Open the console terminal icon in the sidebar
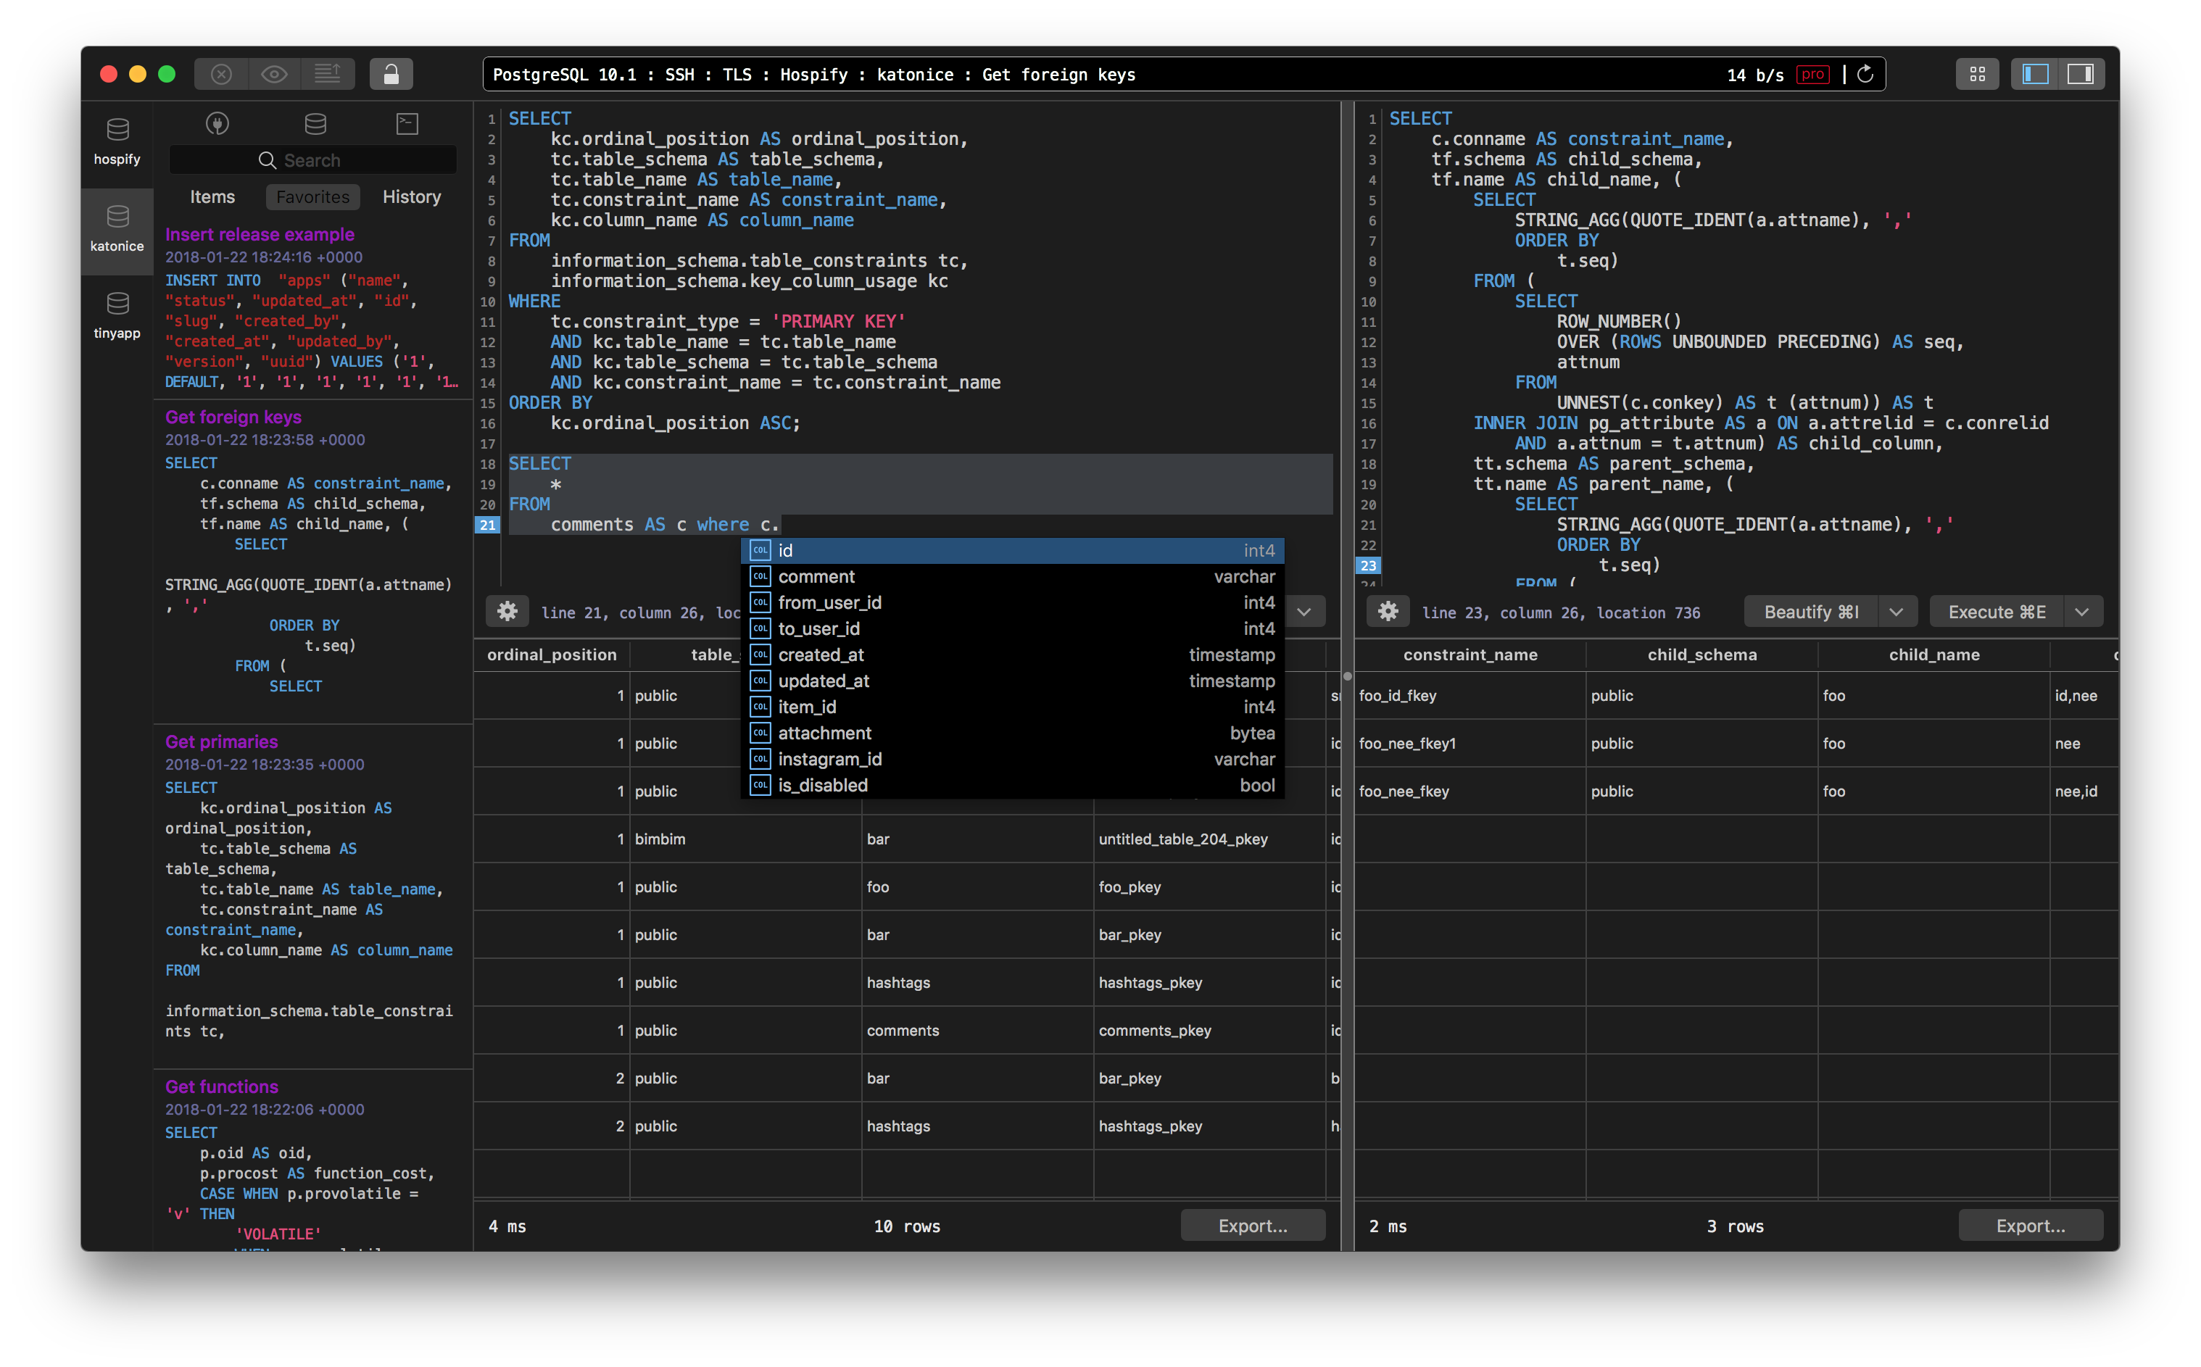2201x1367 pixels. pyautogui.click(x=407, y=124)
